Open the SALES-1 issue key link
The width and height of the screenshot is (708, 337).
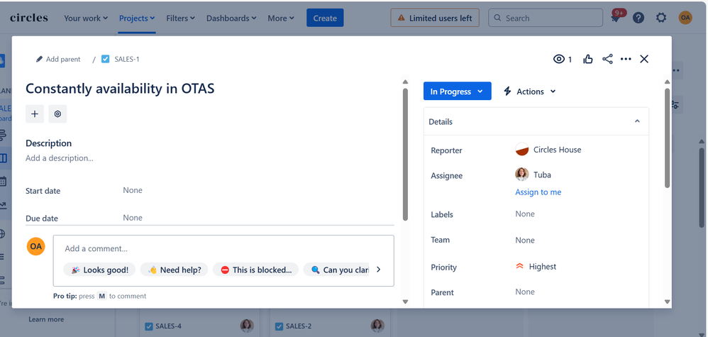127,59
